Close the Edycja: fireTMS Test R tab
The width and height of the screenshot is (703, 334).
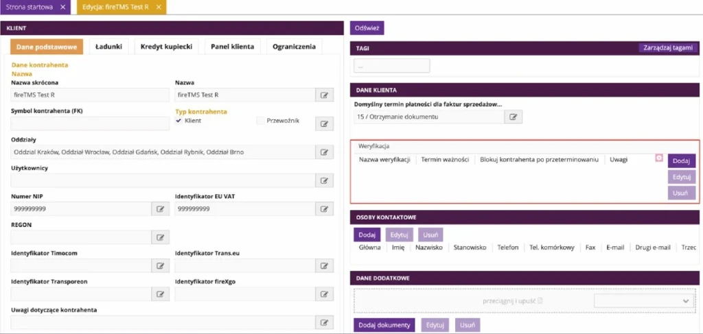[x=159, y=8]
